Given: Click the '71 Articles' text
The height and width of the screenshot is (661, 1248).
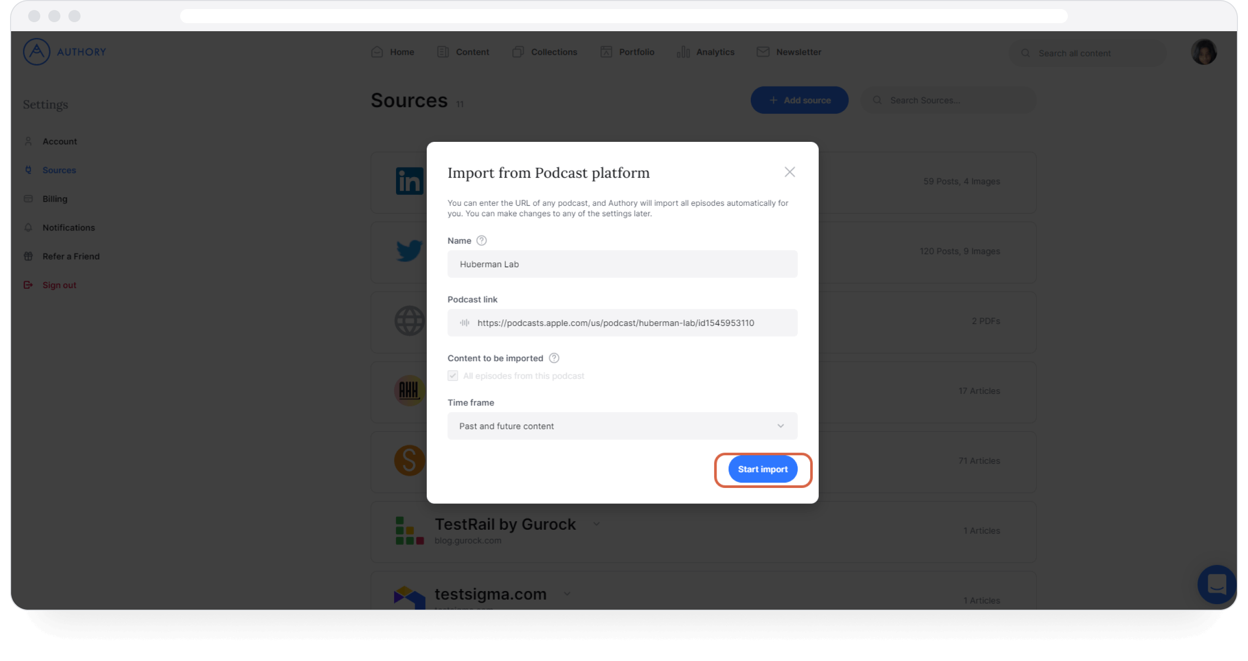Looking at the screenshot, I should point(979,461).
